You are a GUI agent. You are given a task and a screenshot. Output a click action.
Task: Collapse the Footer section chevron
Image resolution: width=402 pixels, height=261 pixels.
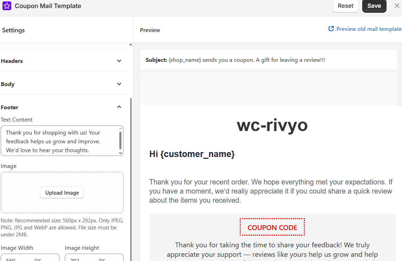[119, 107]
